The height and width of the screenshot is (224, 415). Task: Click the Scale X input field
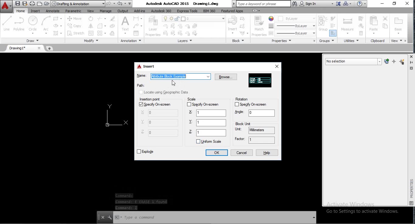coord(211,113)
